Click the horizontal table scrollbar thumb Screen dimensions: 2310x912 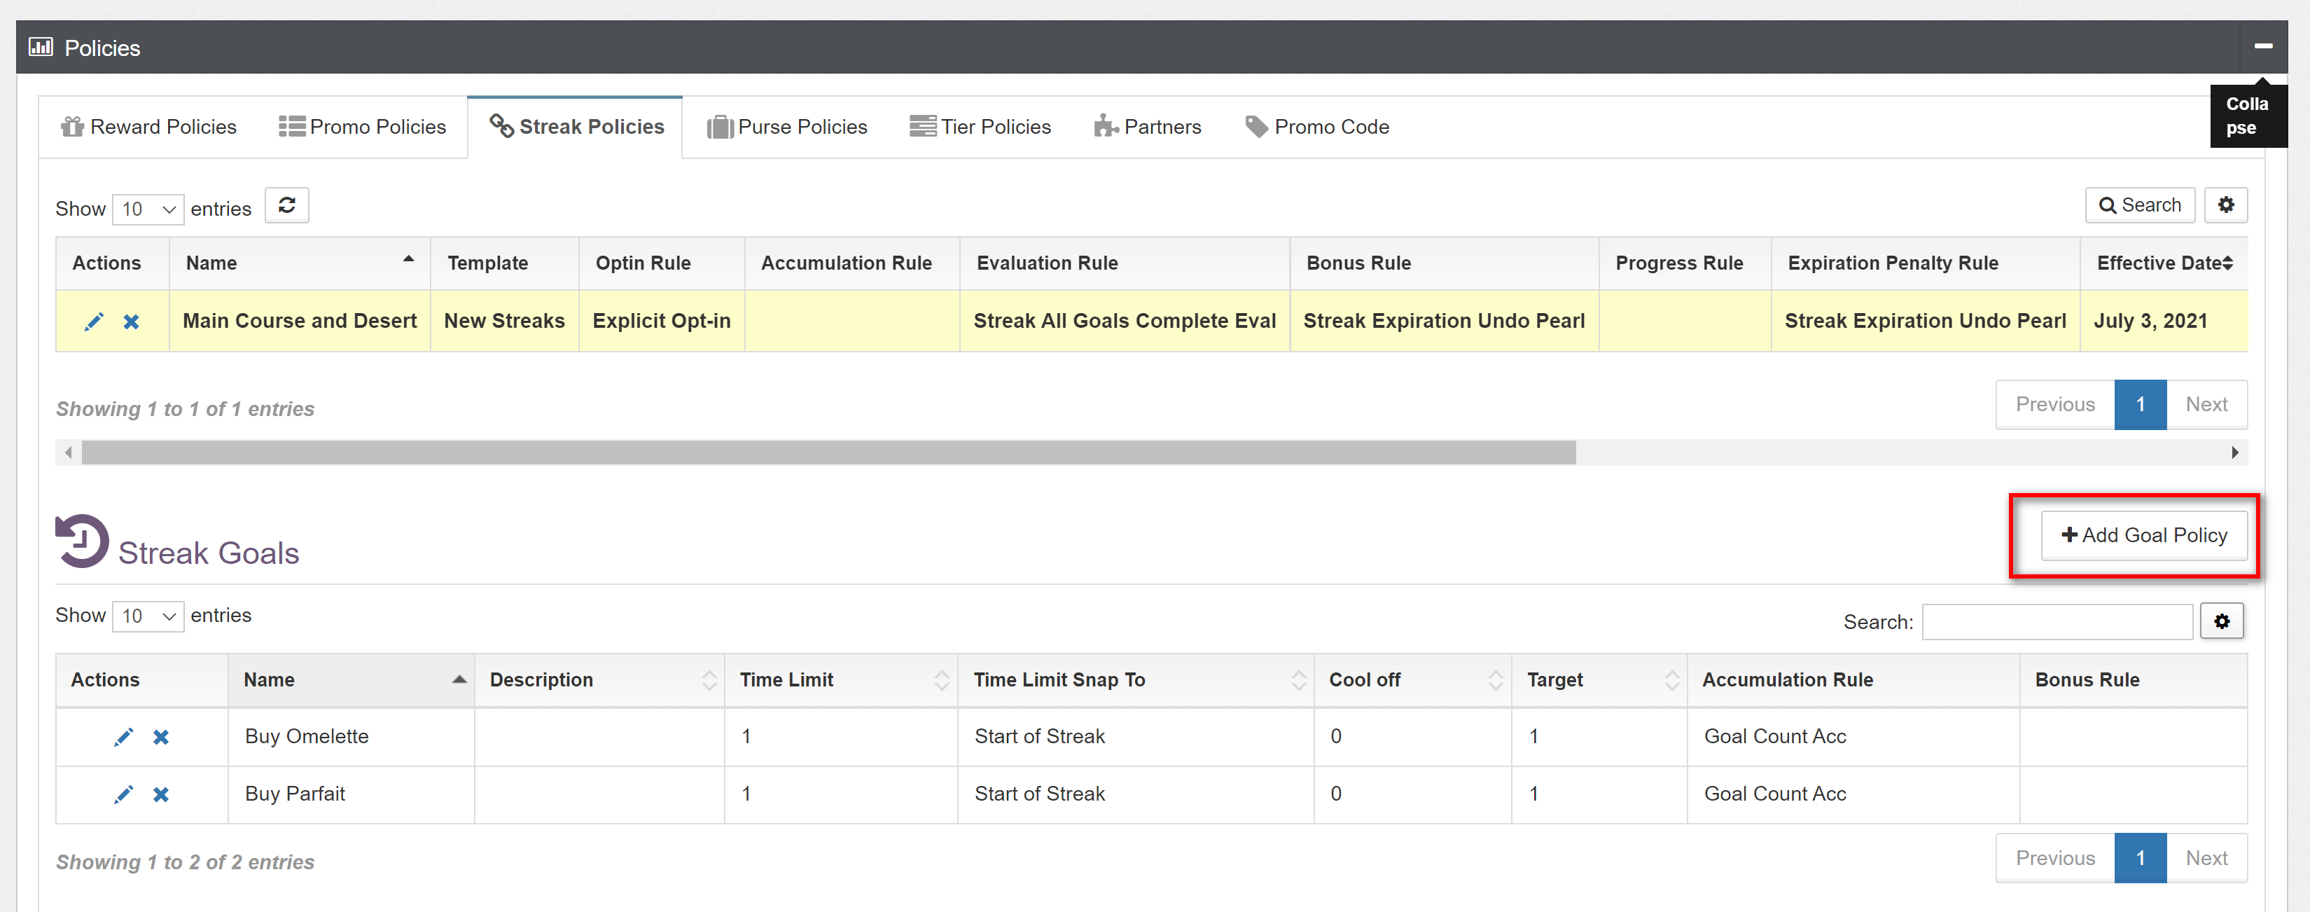[828, 453]
